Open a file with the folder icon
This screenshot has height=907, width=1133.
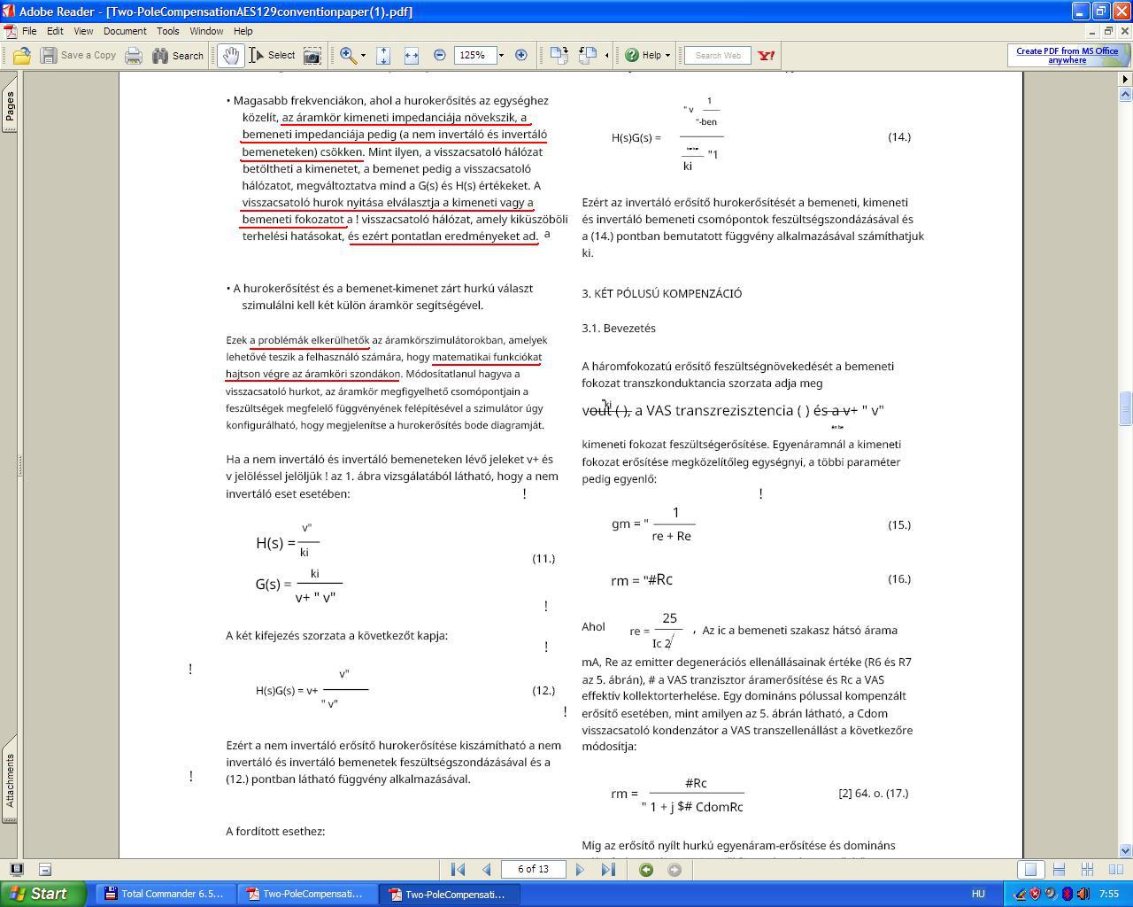[x=21, y=55]
